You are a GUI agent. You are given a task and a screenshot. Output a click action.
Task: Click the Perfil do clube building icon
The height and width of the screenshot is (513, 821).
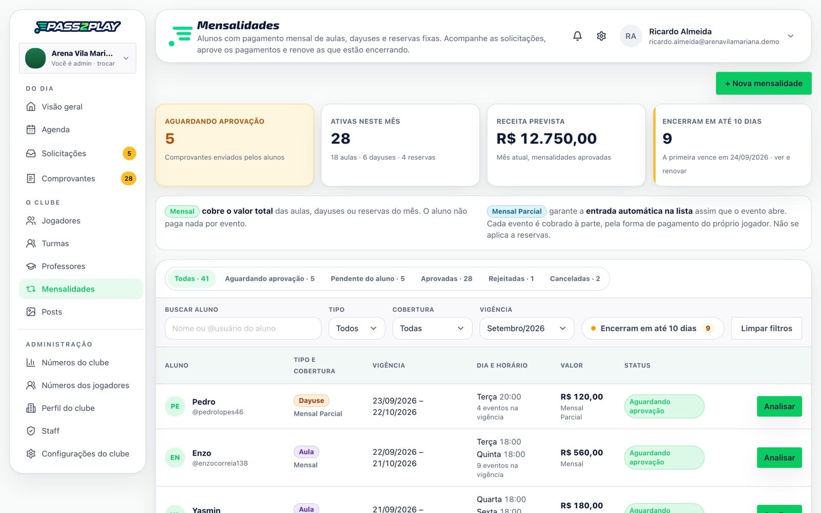pos(31,408)
